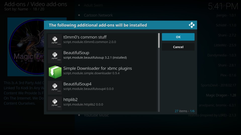Image resolution: width=241 pixels, height=135 pixels.
Task: Click Dandymedia - 1.0.3 entry
Action: tap(221, 55)
